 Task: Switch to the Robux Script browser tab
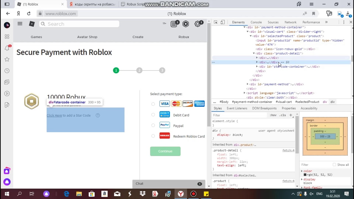click(135, 4)
